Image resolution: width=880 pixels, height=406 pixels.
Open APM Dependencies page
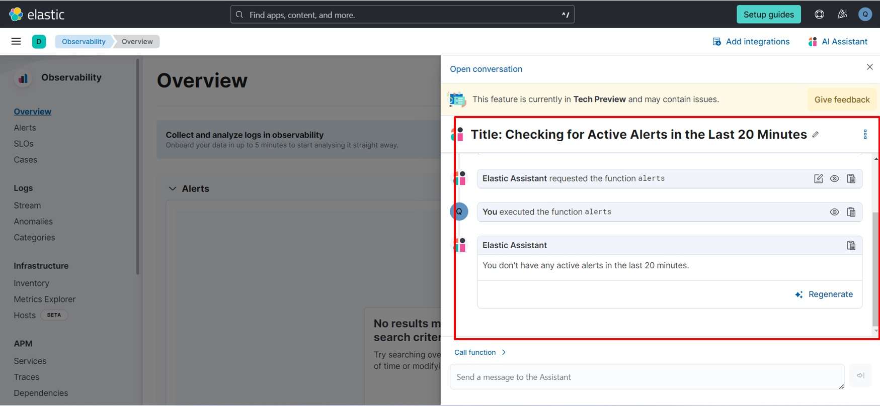[41, 393]
